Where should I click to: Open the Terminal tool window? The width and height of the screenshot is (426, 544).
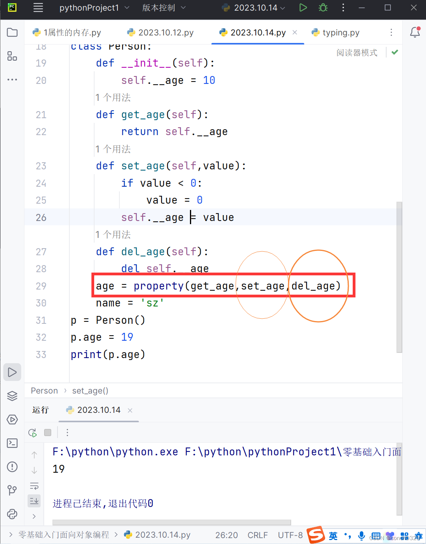12,443
